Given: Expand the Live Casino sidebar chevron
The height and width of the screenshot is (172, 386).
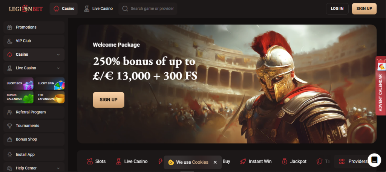Looking at the screenshot, I should coord(58,68).
